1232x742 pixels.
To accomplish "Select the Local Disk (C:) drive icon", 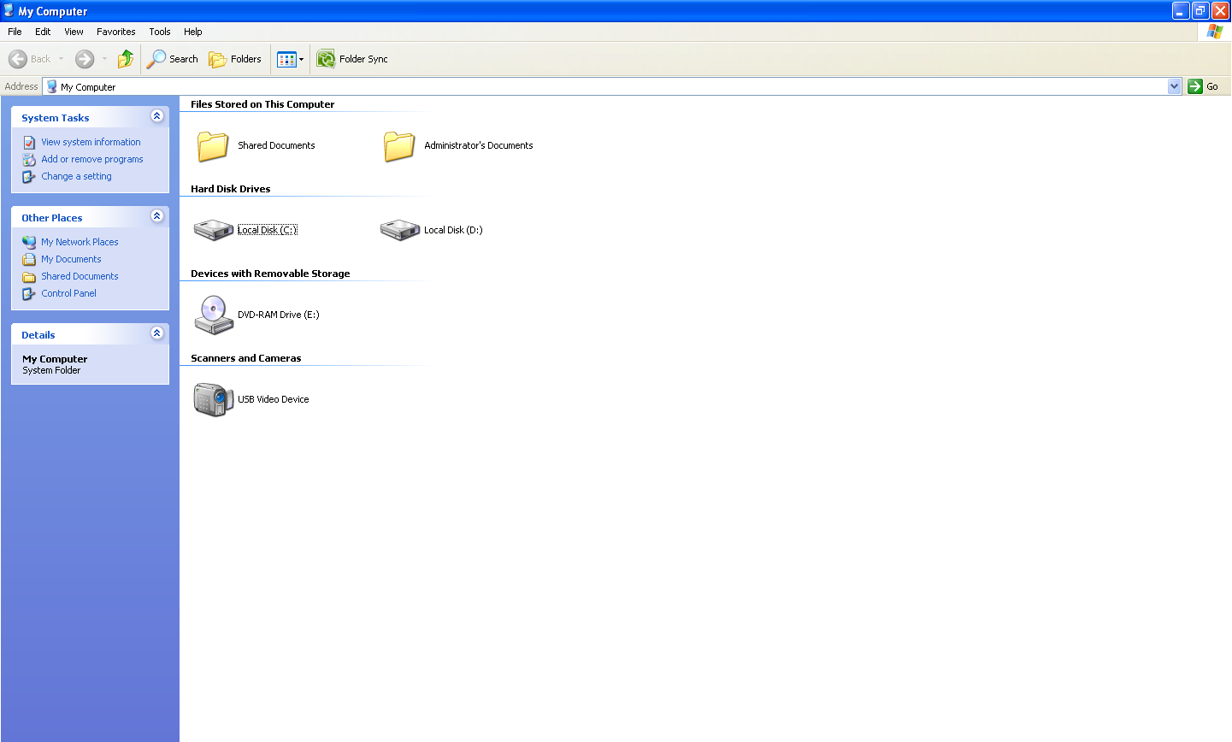I will (214, 229).
